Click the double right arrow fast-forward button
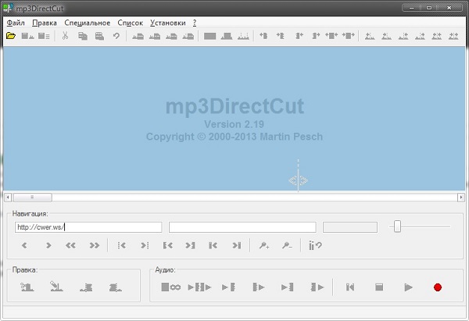This screenshot has height=321, width=469. pos(95,245)
